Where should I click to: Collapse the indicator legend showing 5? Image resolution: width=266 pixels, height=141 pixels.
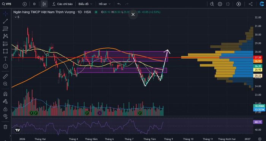(x=17, y=17)
